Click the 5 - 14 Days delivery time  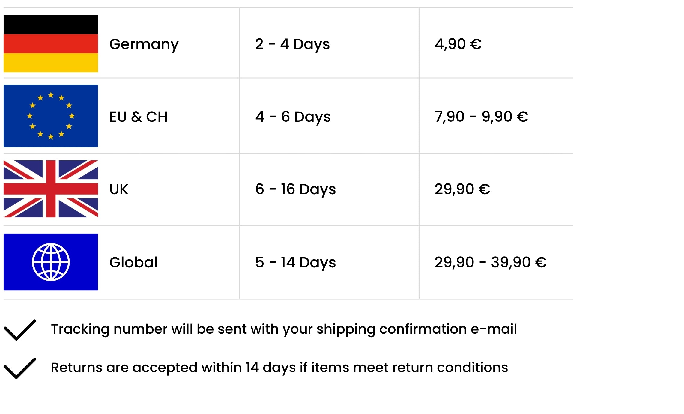pos(295,262)
